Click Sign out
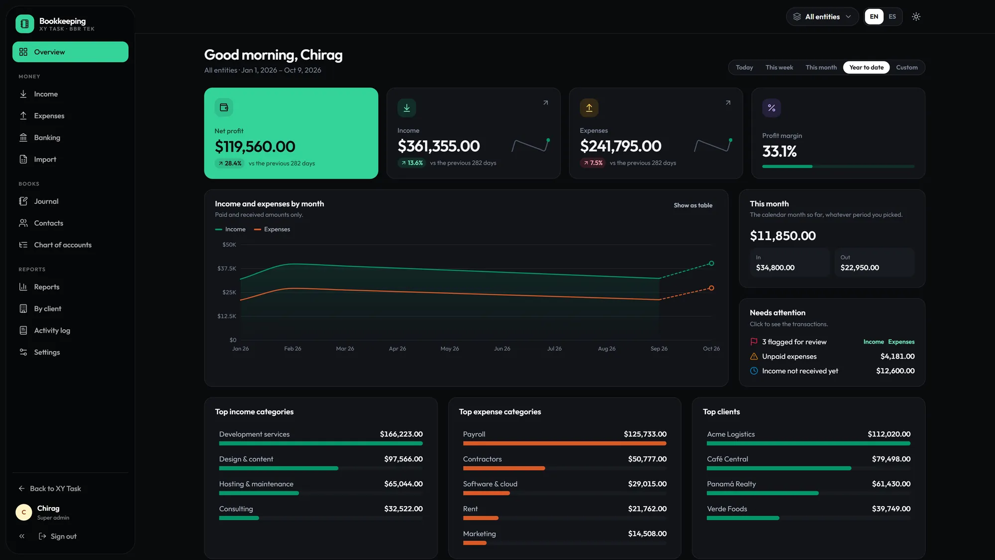Image resolution: width=995 pixels, height=560 pixels. point(58,537)
